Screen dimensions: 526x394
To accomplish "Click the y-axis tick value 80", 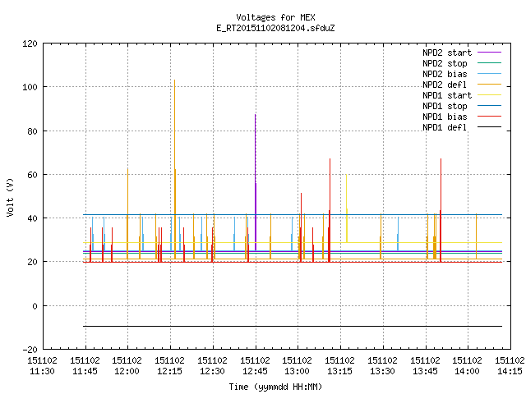I will point(32,131).
